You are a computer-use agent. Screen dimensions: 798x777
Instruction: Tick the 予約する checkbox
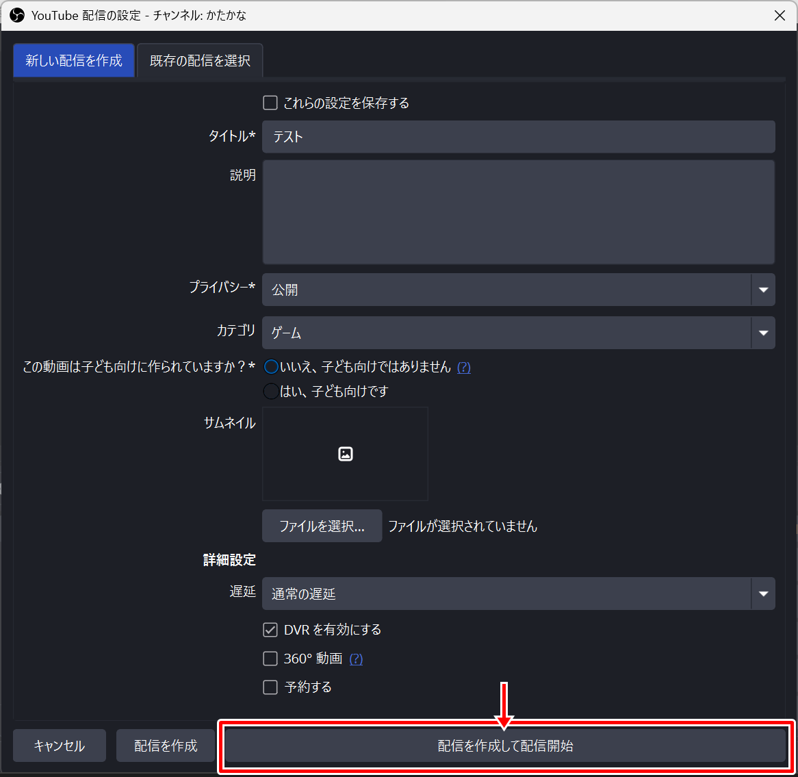(270, 687)
